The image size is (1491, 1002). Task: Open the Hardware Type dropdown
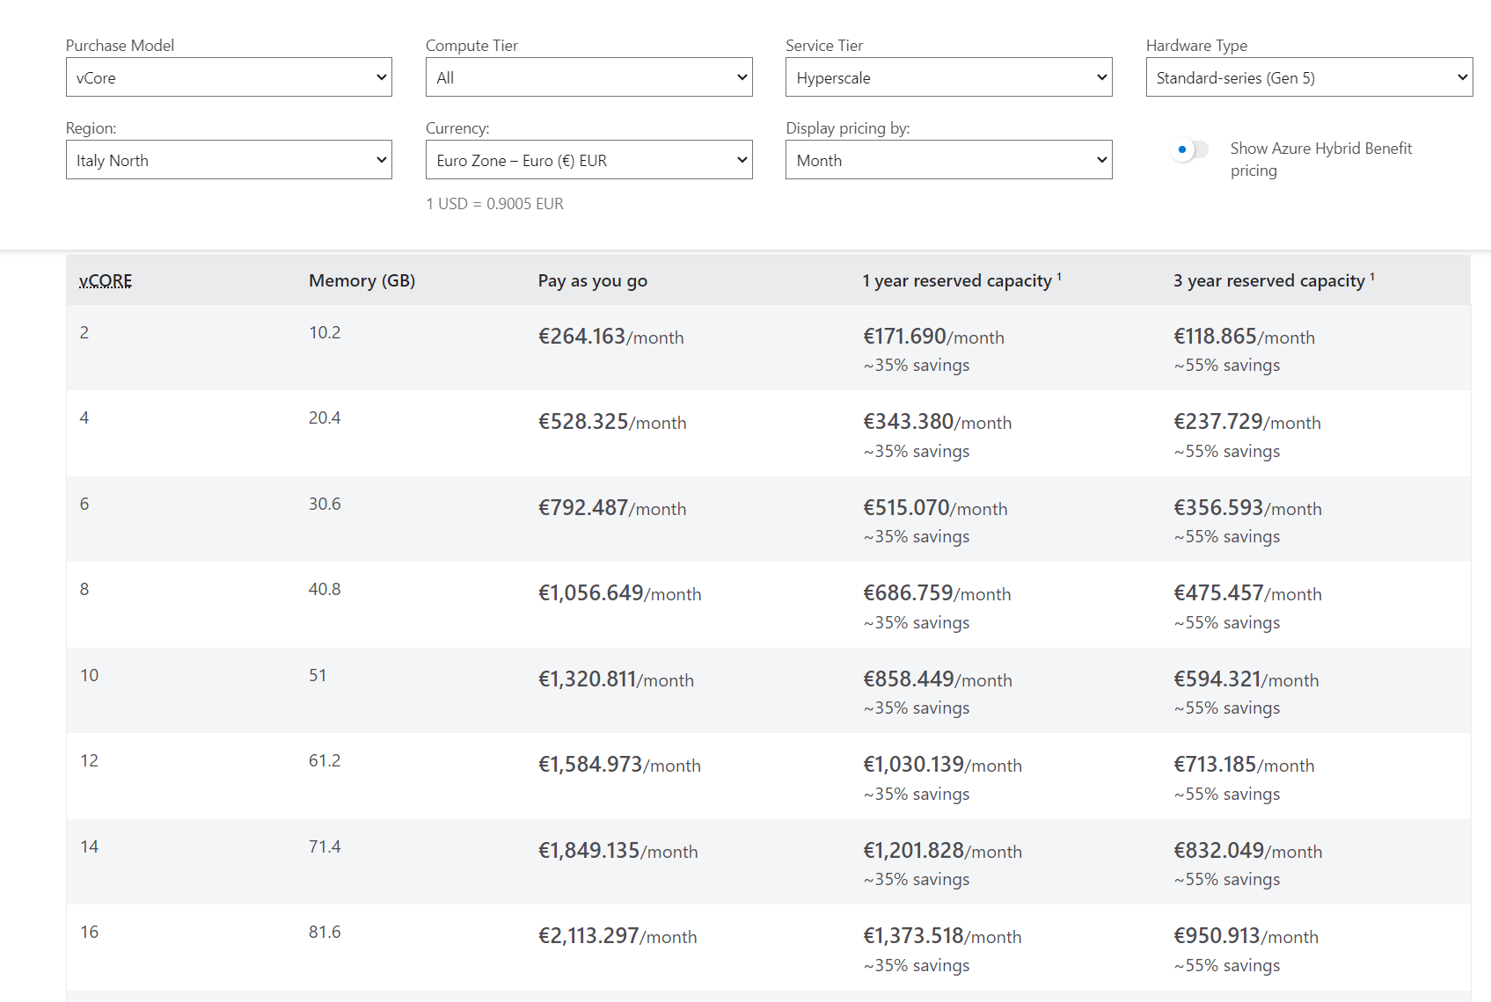point(1309,77)
